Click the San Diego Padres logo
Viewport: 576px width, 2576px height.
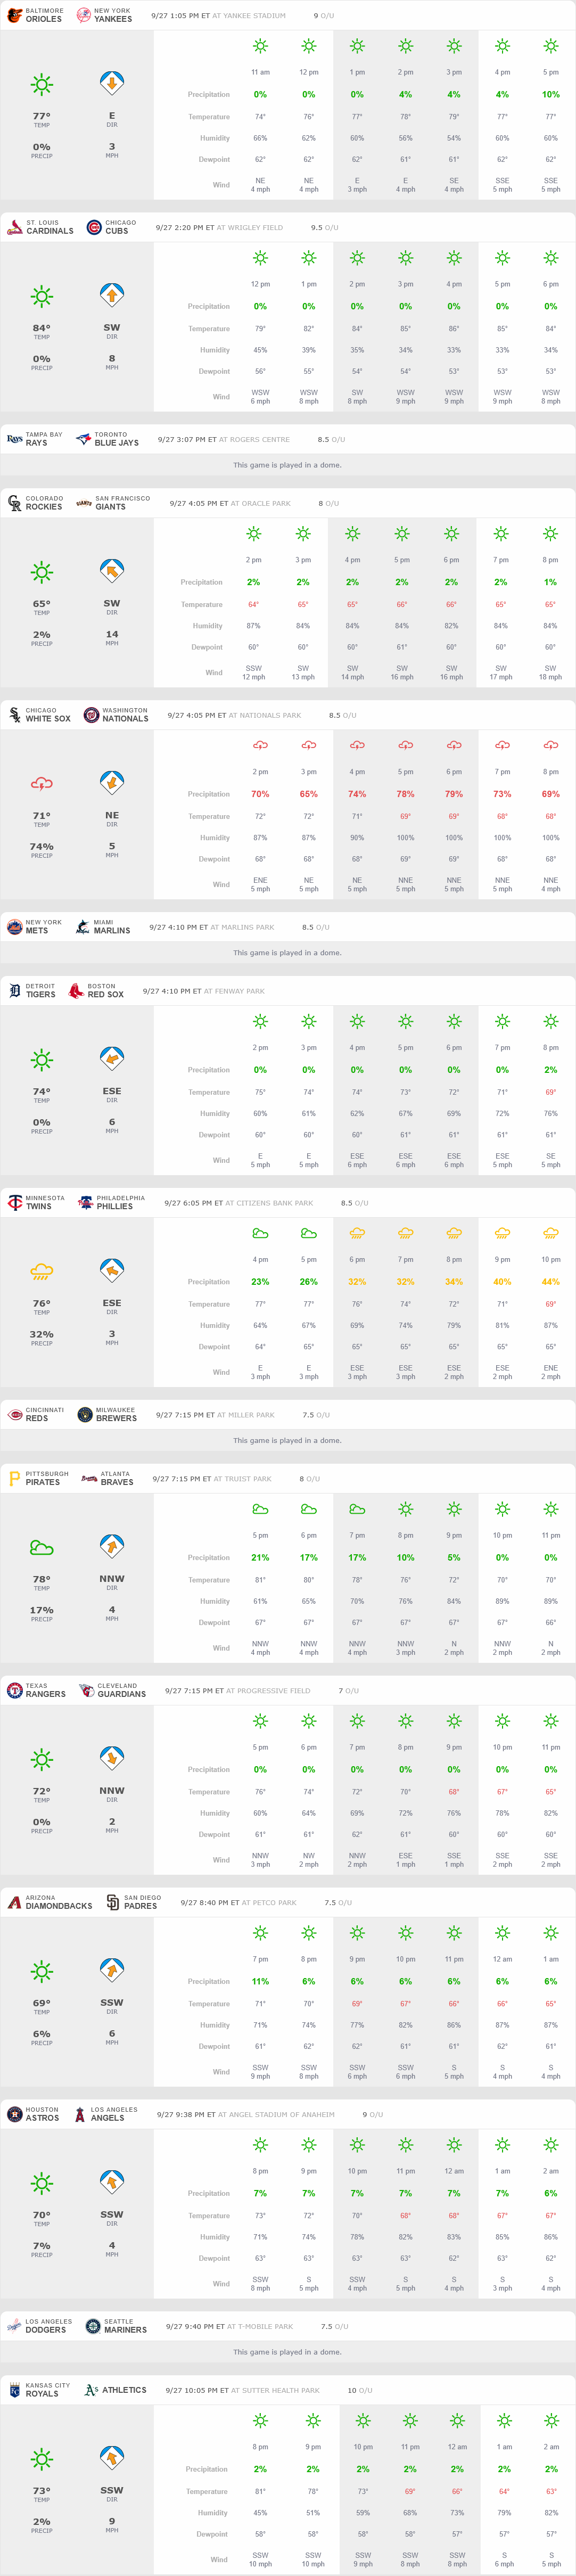[113, 1902]
